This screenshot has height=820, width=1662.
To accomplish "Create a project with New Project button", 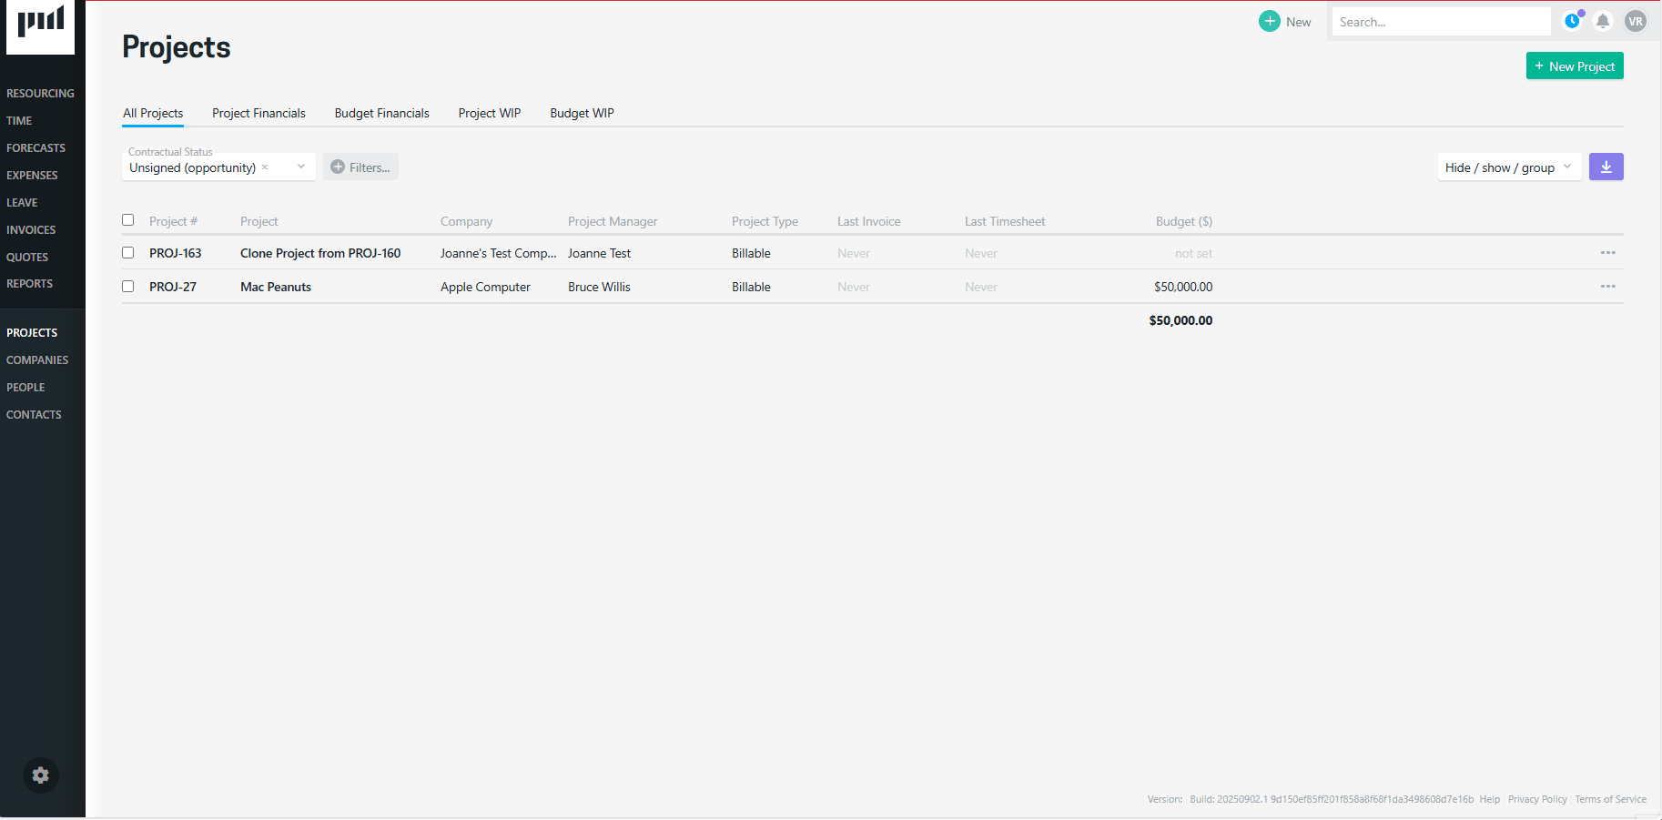I will tap(1574, 66).
